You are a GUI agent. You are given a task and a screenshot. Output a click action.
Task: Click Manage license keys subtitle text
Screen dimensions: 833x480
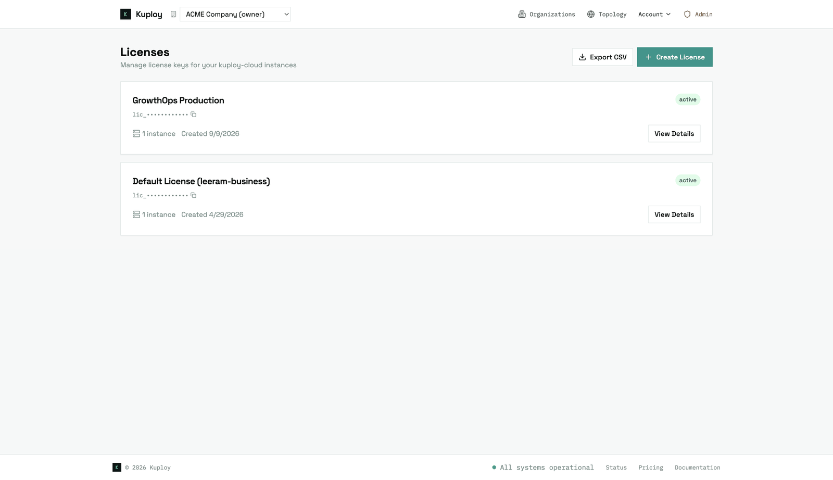click(208, 65)
